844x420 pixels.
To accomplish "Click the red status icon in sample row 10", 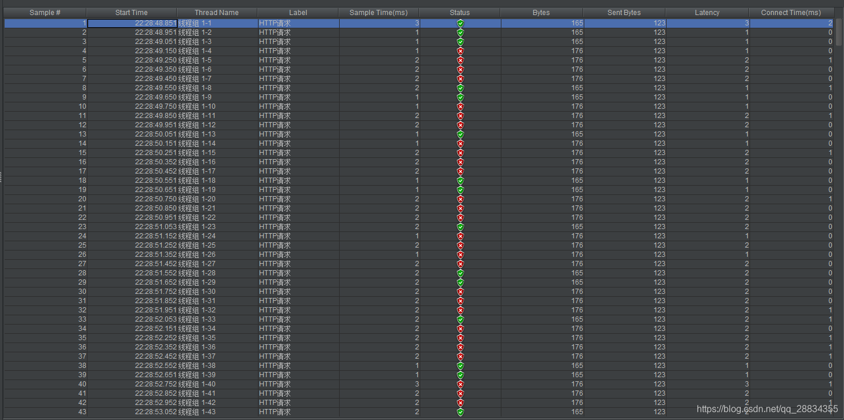I will pos(460,106).
